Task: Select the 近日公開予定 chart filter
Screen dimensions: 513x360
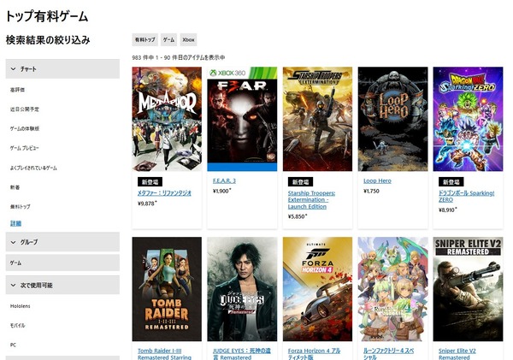Action: 25,109
